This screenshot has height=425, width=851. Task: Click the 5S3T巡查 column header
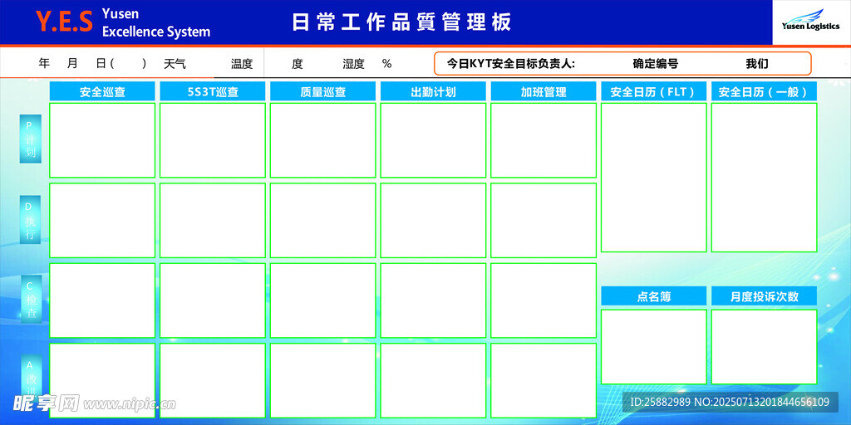(213, 92)
